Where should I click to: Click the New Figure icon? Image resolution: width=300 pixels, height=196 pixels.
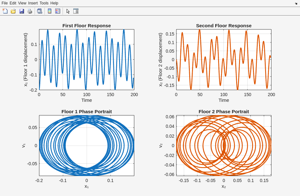(x=5, y=11)
